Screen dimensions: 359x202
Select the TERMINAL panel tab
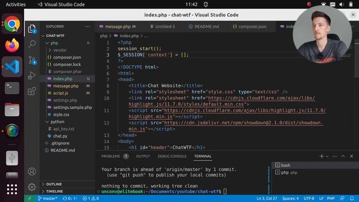[x=203, y=156]
